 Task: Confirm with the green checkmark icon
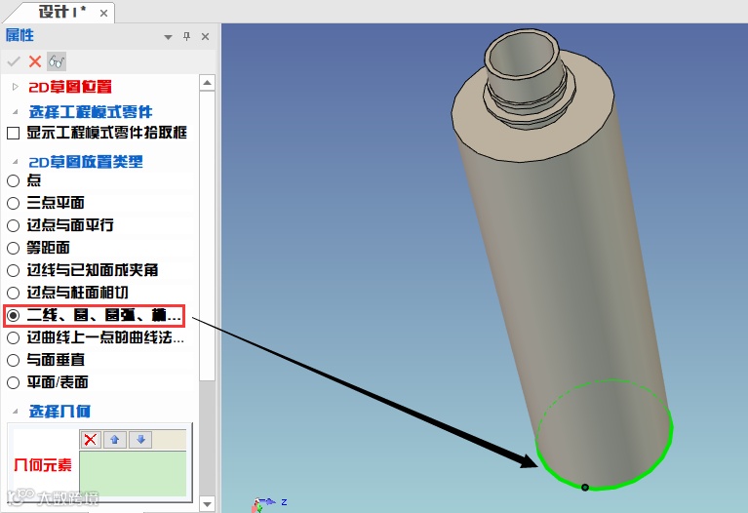coord(14,61)
